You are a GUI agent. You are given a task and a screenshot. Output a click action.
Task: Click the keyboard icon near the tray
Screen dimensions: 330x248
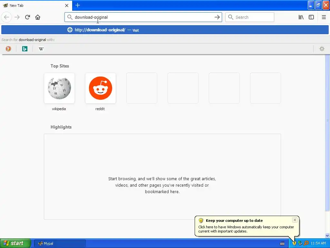click(x=282, y=243)
